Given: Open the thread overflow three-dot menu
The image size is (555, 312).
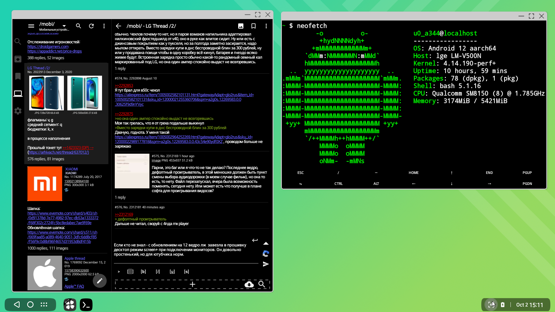Looking at the screenshot, I should coord(266,26).
